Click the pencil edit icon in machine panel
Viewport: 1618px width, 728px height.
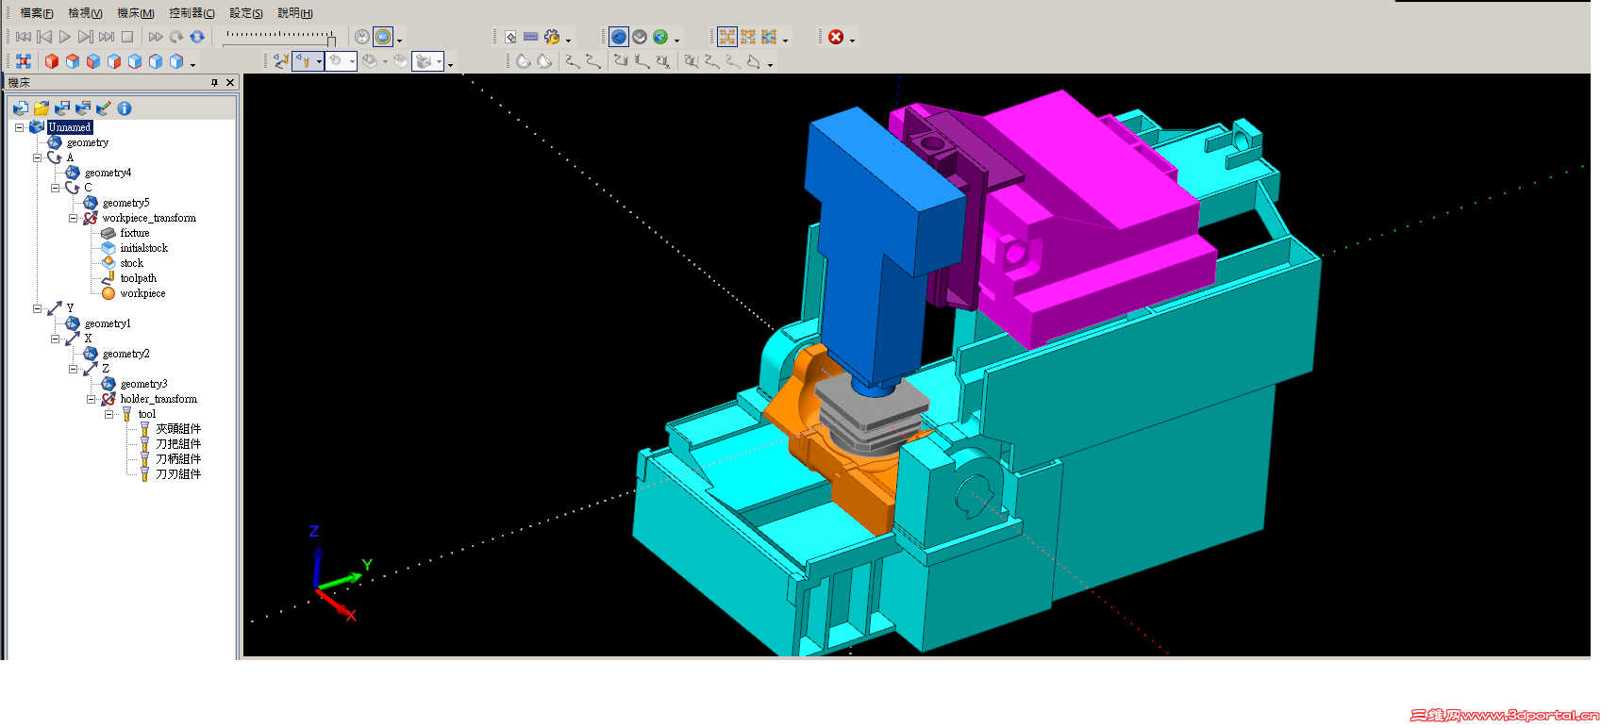[104, 108]
